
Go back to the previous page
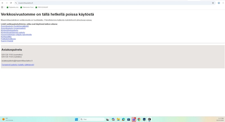tap(3, 3)
